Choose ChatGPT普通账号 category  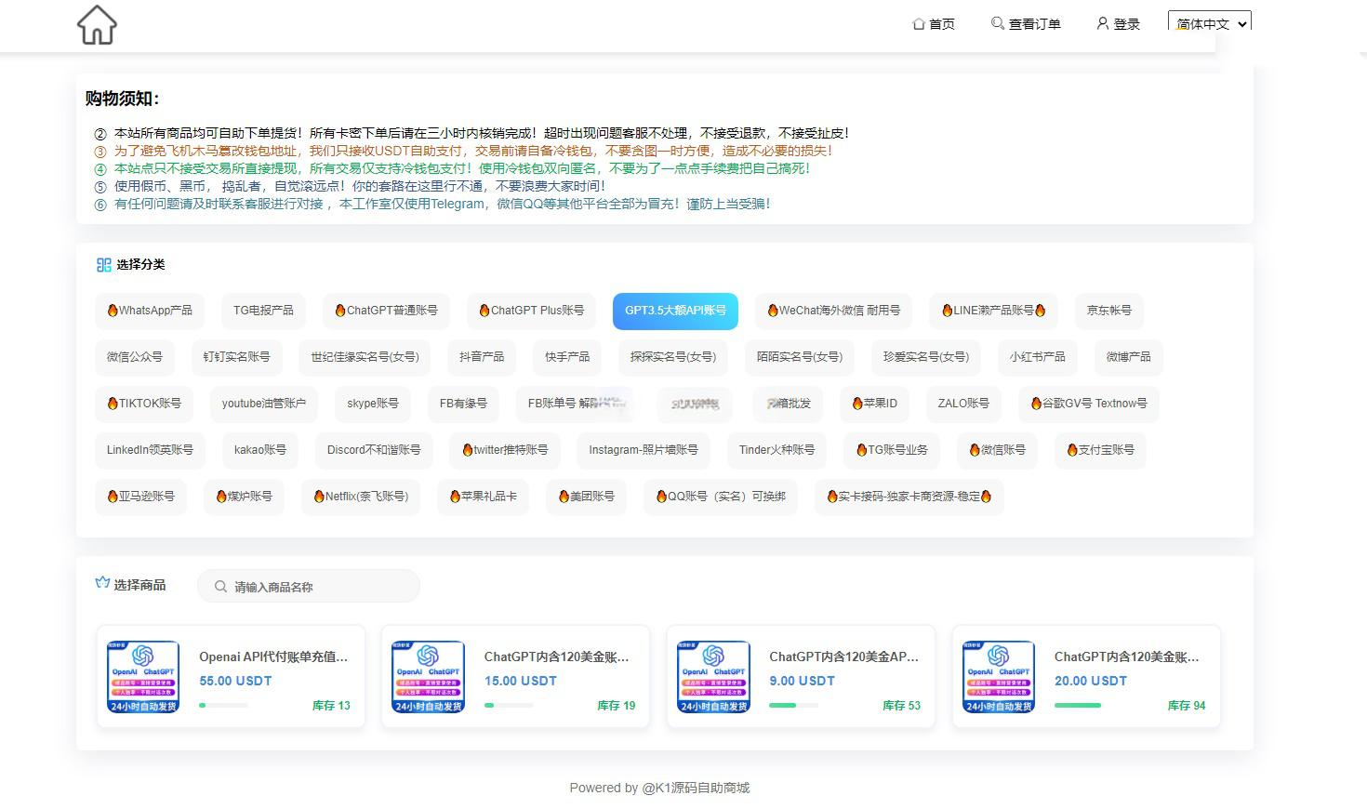[x=386, y=311]
